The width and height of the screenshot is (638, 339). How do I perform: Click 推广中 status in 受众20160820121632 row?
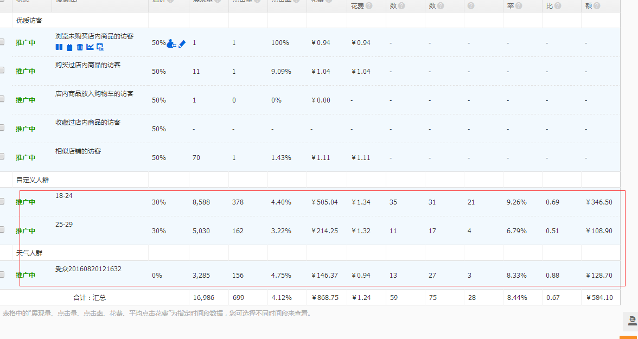[x=25, y=276]
